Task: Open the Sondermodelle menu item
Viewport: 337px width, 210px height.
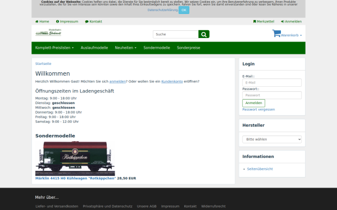Action: (157, 48)
